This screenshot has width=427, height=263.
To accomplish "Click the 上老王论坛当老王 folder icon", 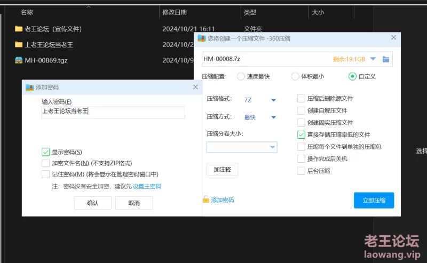I will pyautogui.click(x=19, y=45).
